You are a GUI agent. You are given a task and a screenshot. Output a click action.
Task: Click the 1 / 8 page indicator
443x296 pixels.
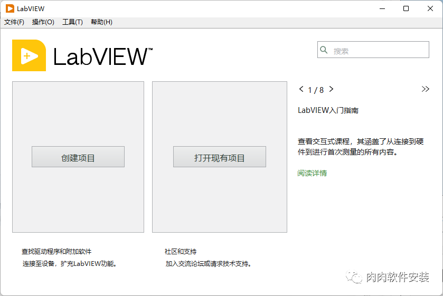316,90
